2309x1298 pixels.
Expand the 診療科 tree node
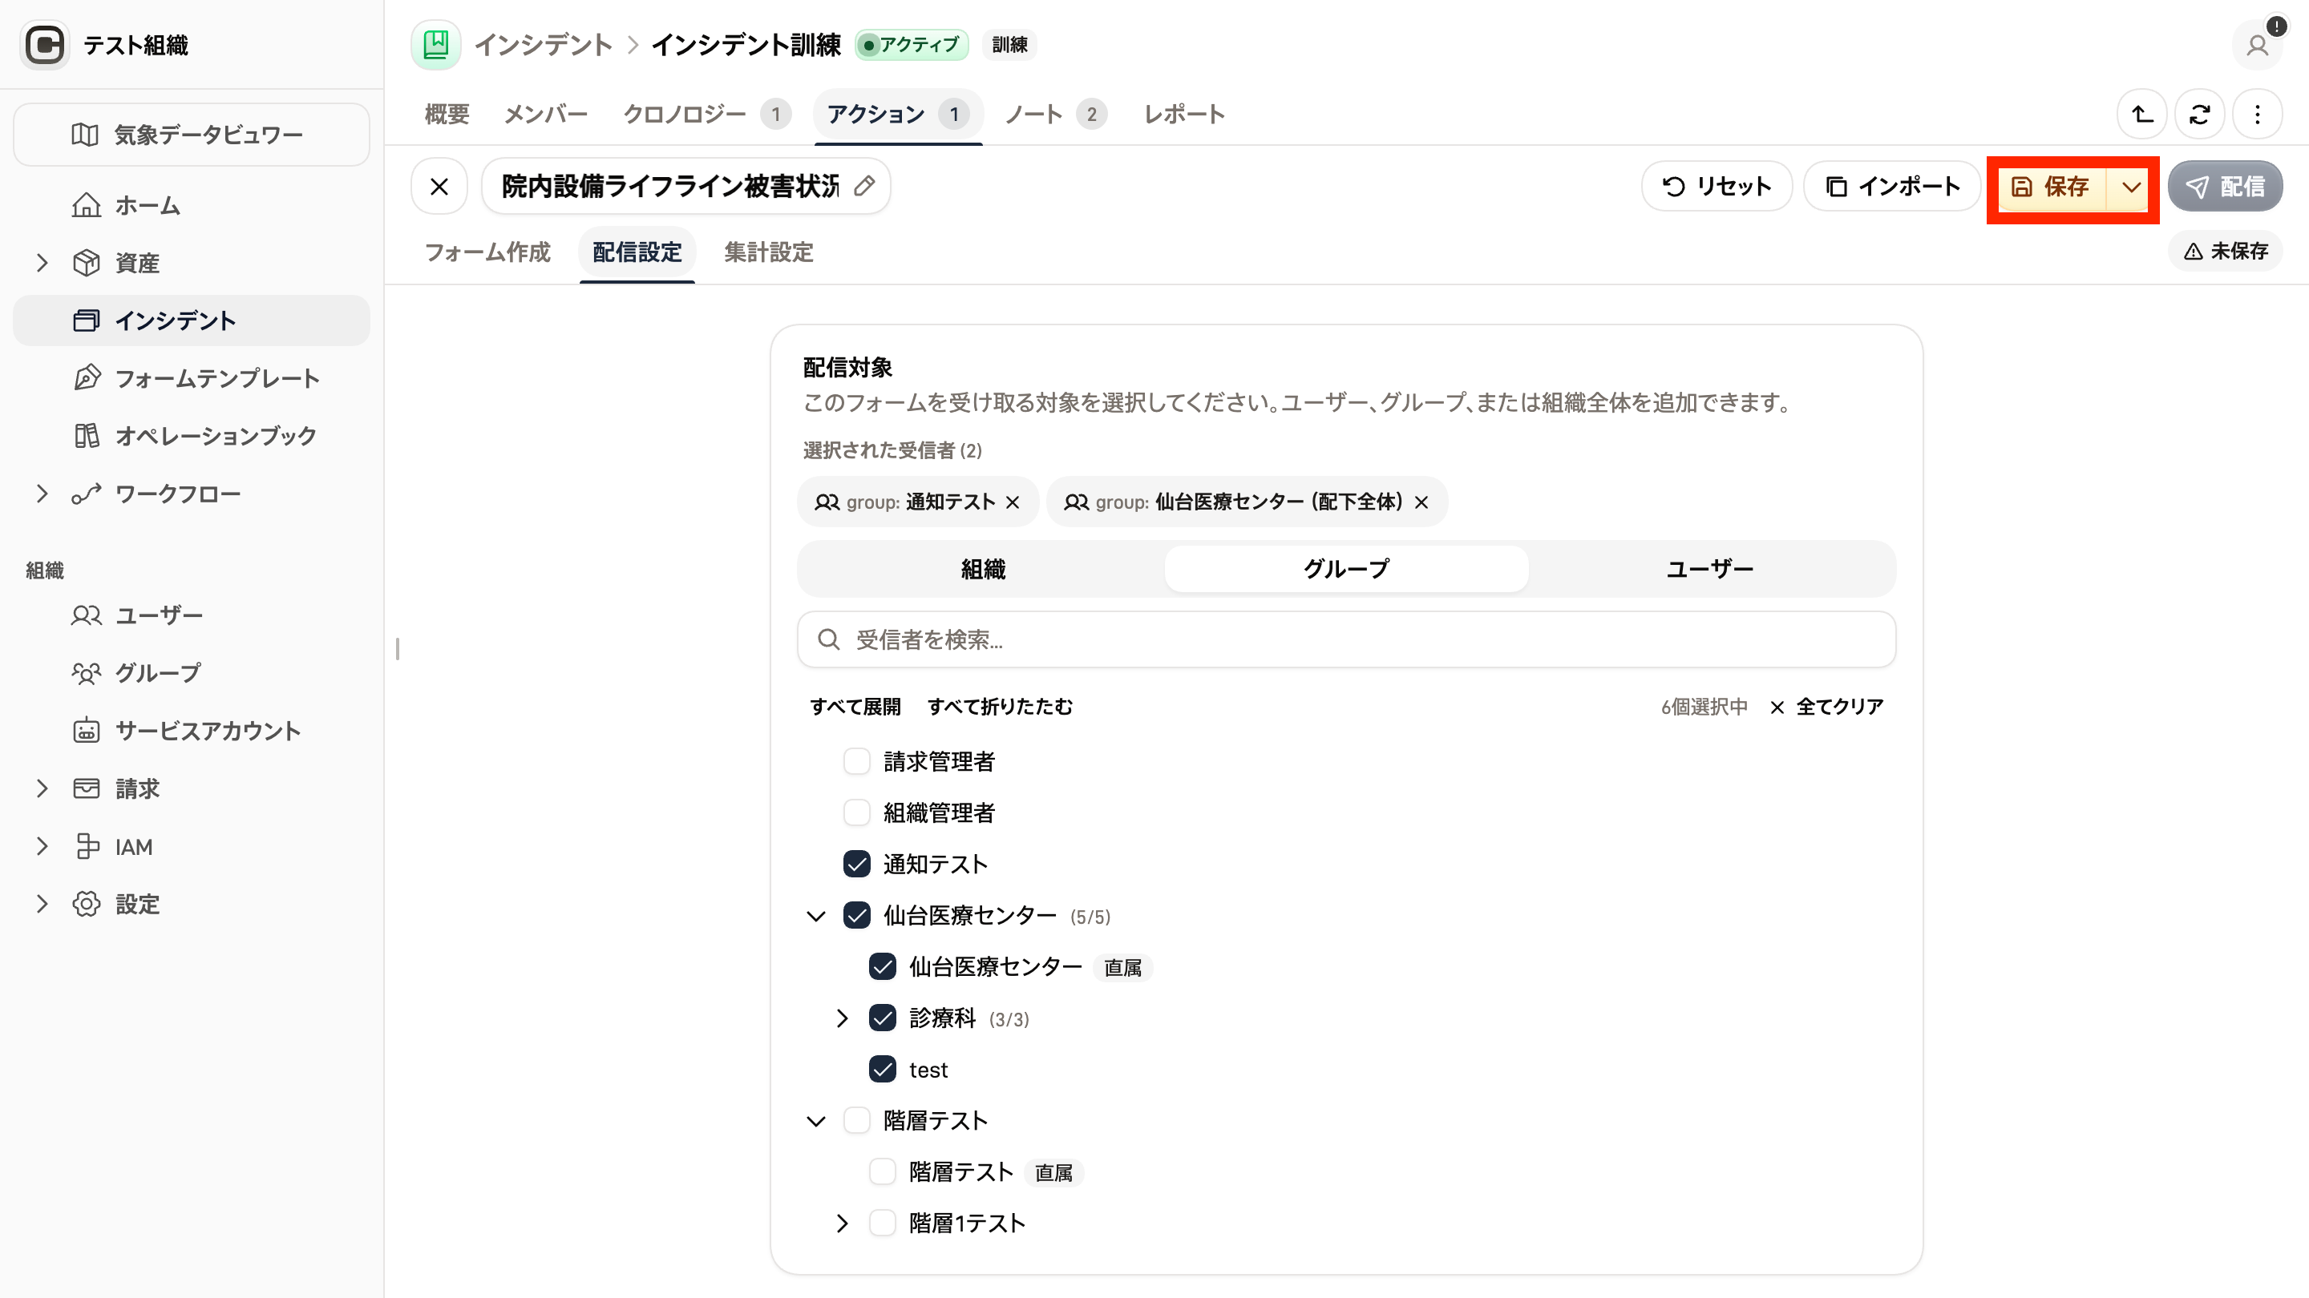[x=842, y=1018]
